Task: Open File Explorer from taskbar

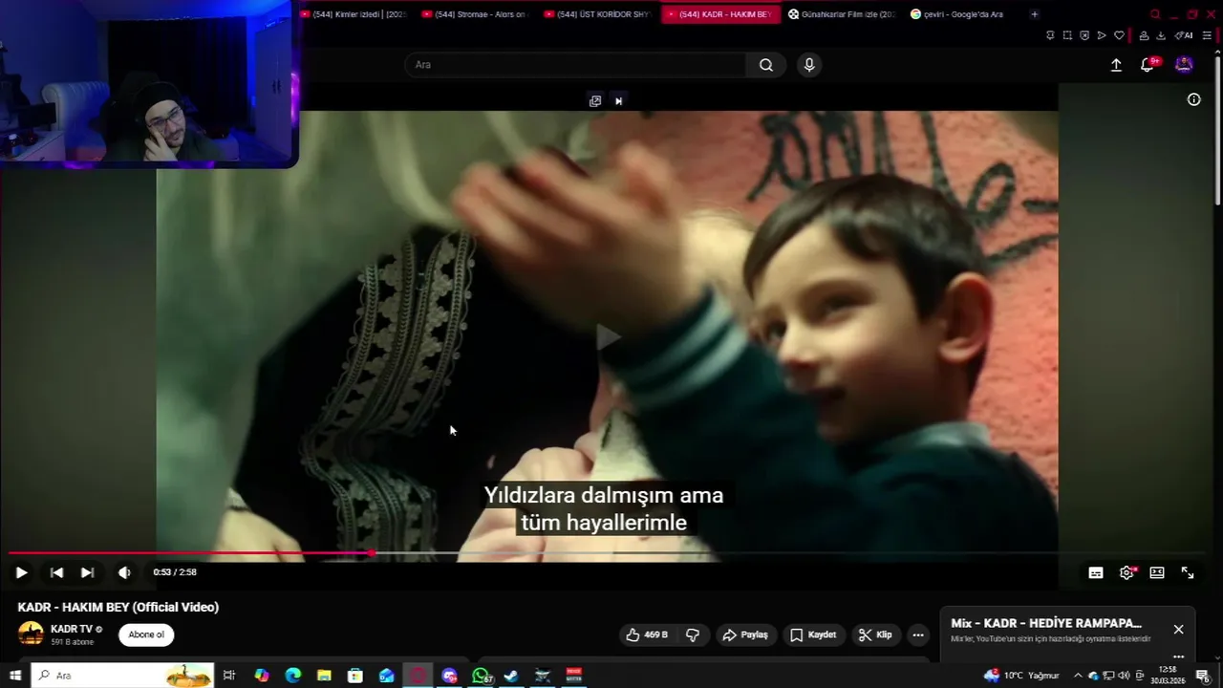Action: (324, 676)
